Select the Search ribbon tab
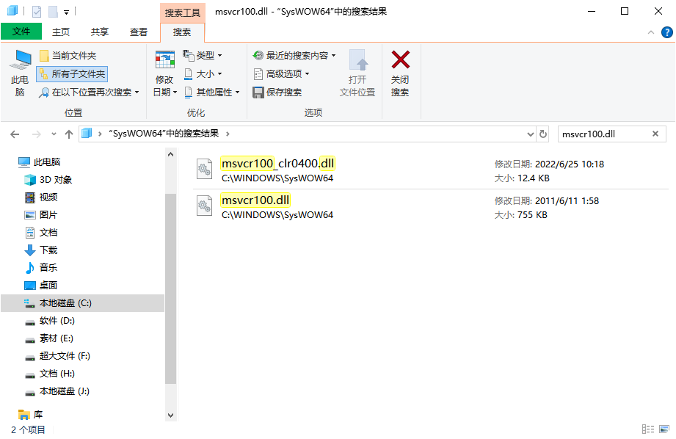Viewport: 676px width, 439px height. click(182, 32)
